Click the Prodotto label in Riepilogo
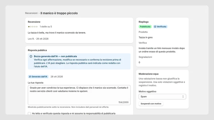 [x=143, y=32]
